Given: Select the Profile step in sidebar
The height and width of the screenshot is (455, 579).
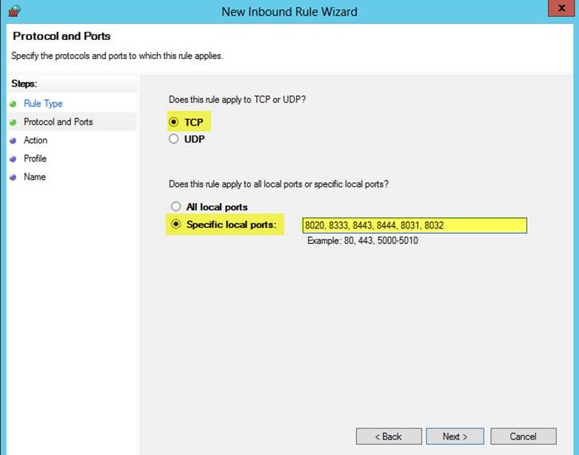Looking at the screenshot, I should pyautogui.click(x=35, y=158).
